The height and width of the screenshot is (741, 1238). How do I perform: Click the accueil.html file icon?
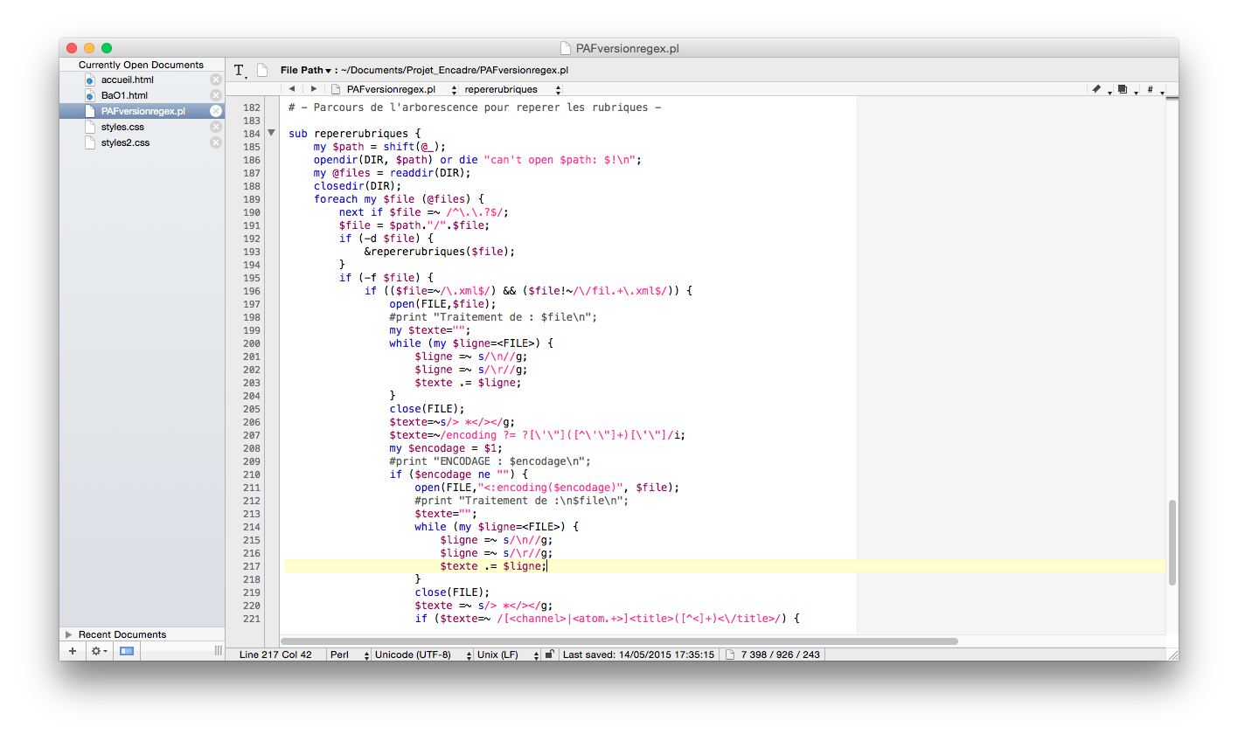click(x=89, y=80)
